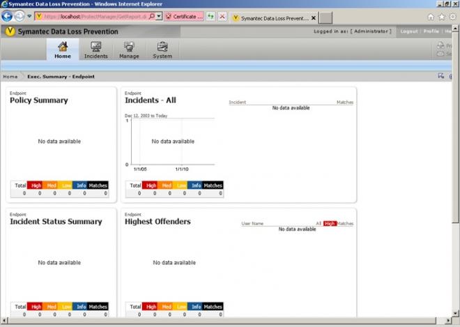
Task: Click the address bar search magnifier icon
Action: [x=152, y=16]
